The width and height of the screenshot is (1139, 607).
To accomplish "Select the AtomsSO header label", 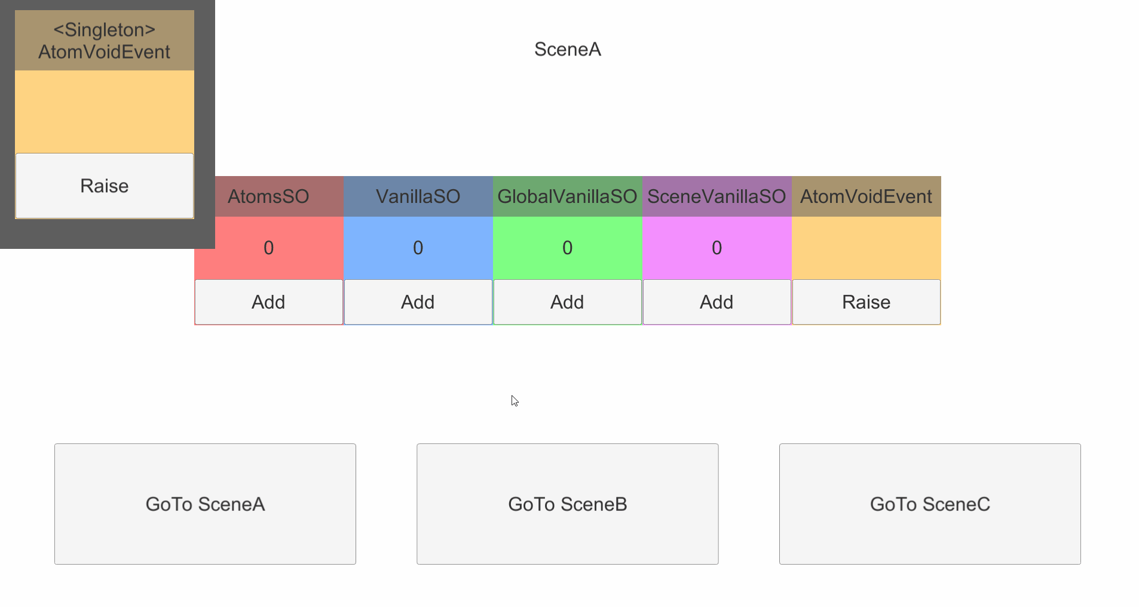I will point(268,196).
